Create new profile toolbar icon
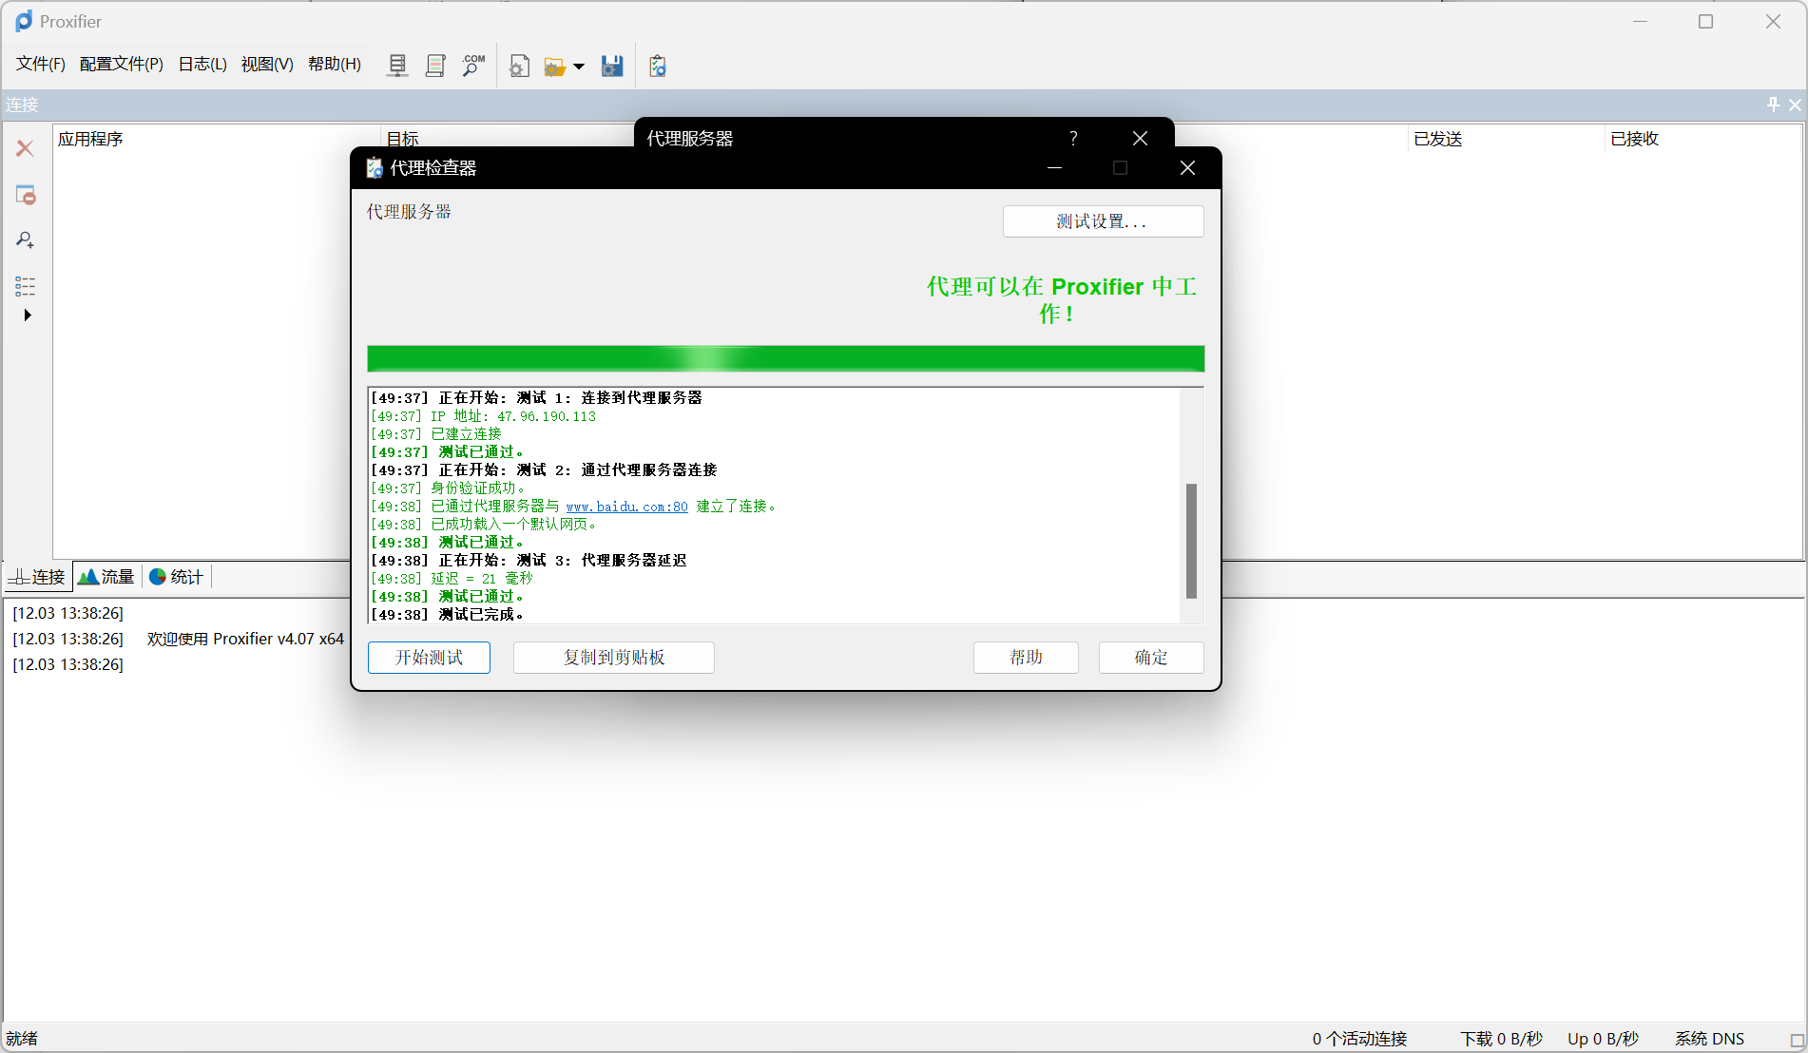The height and width of the screenshot is (1053, 1808). [x=519, y=66]
